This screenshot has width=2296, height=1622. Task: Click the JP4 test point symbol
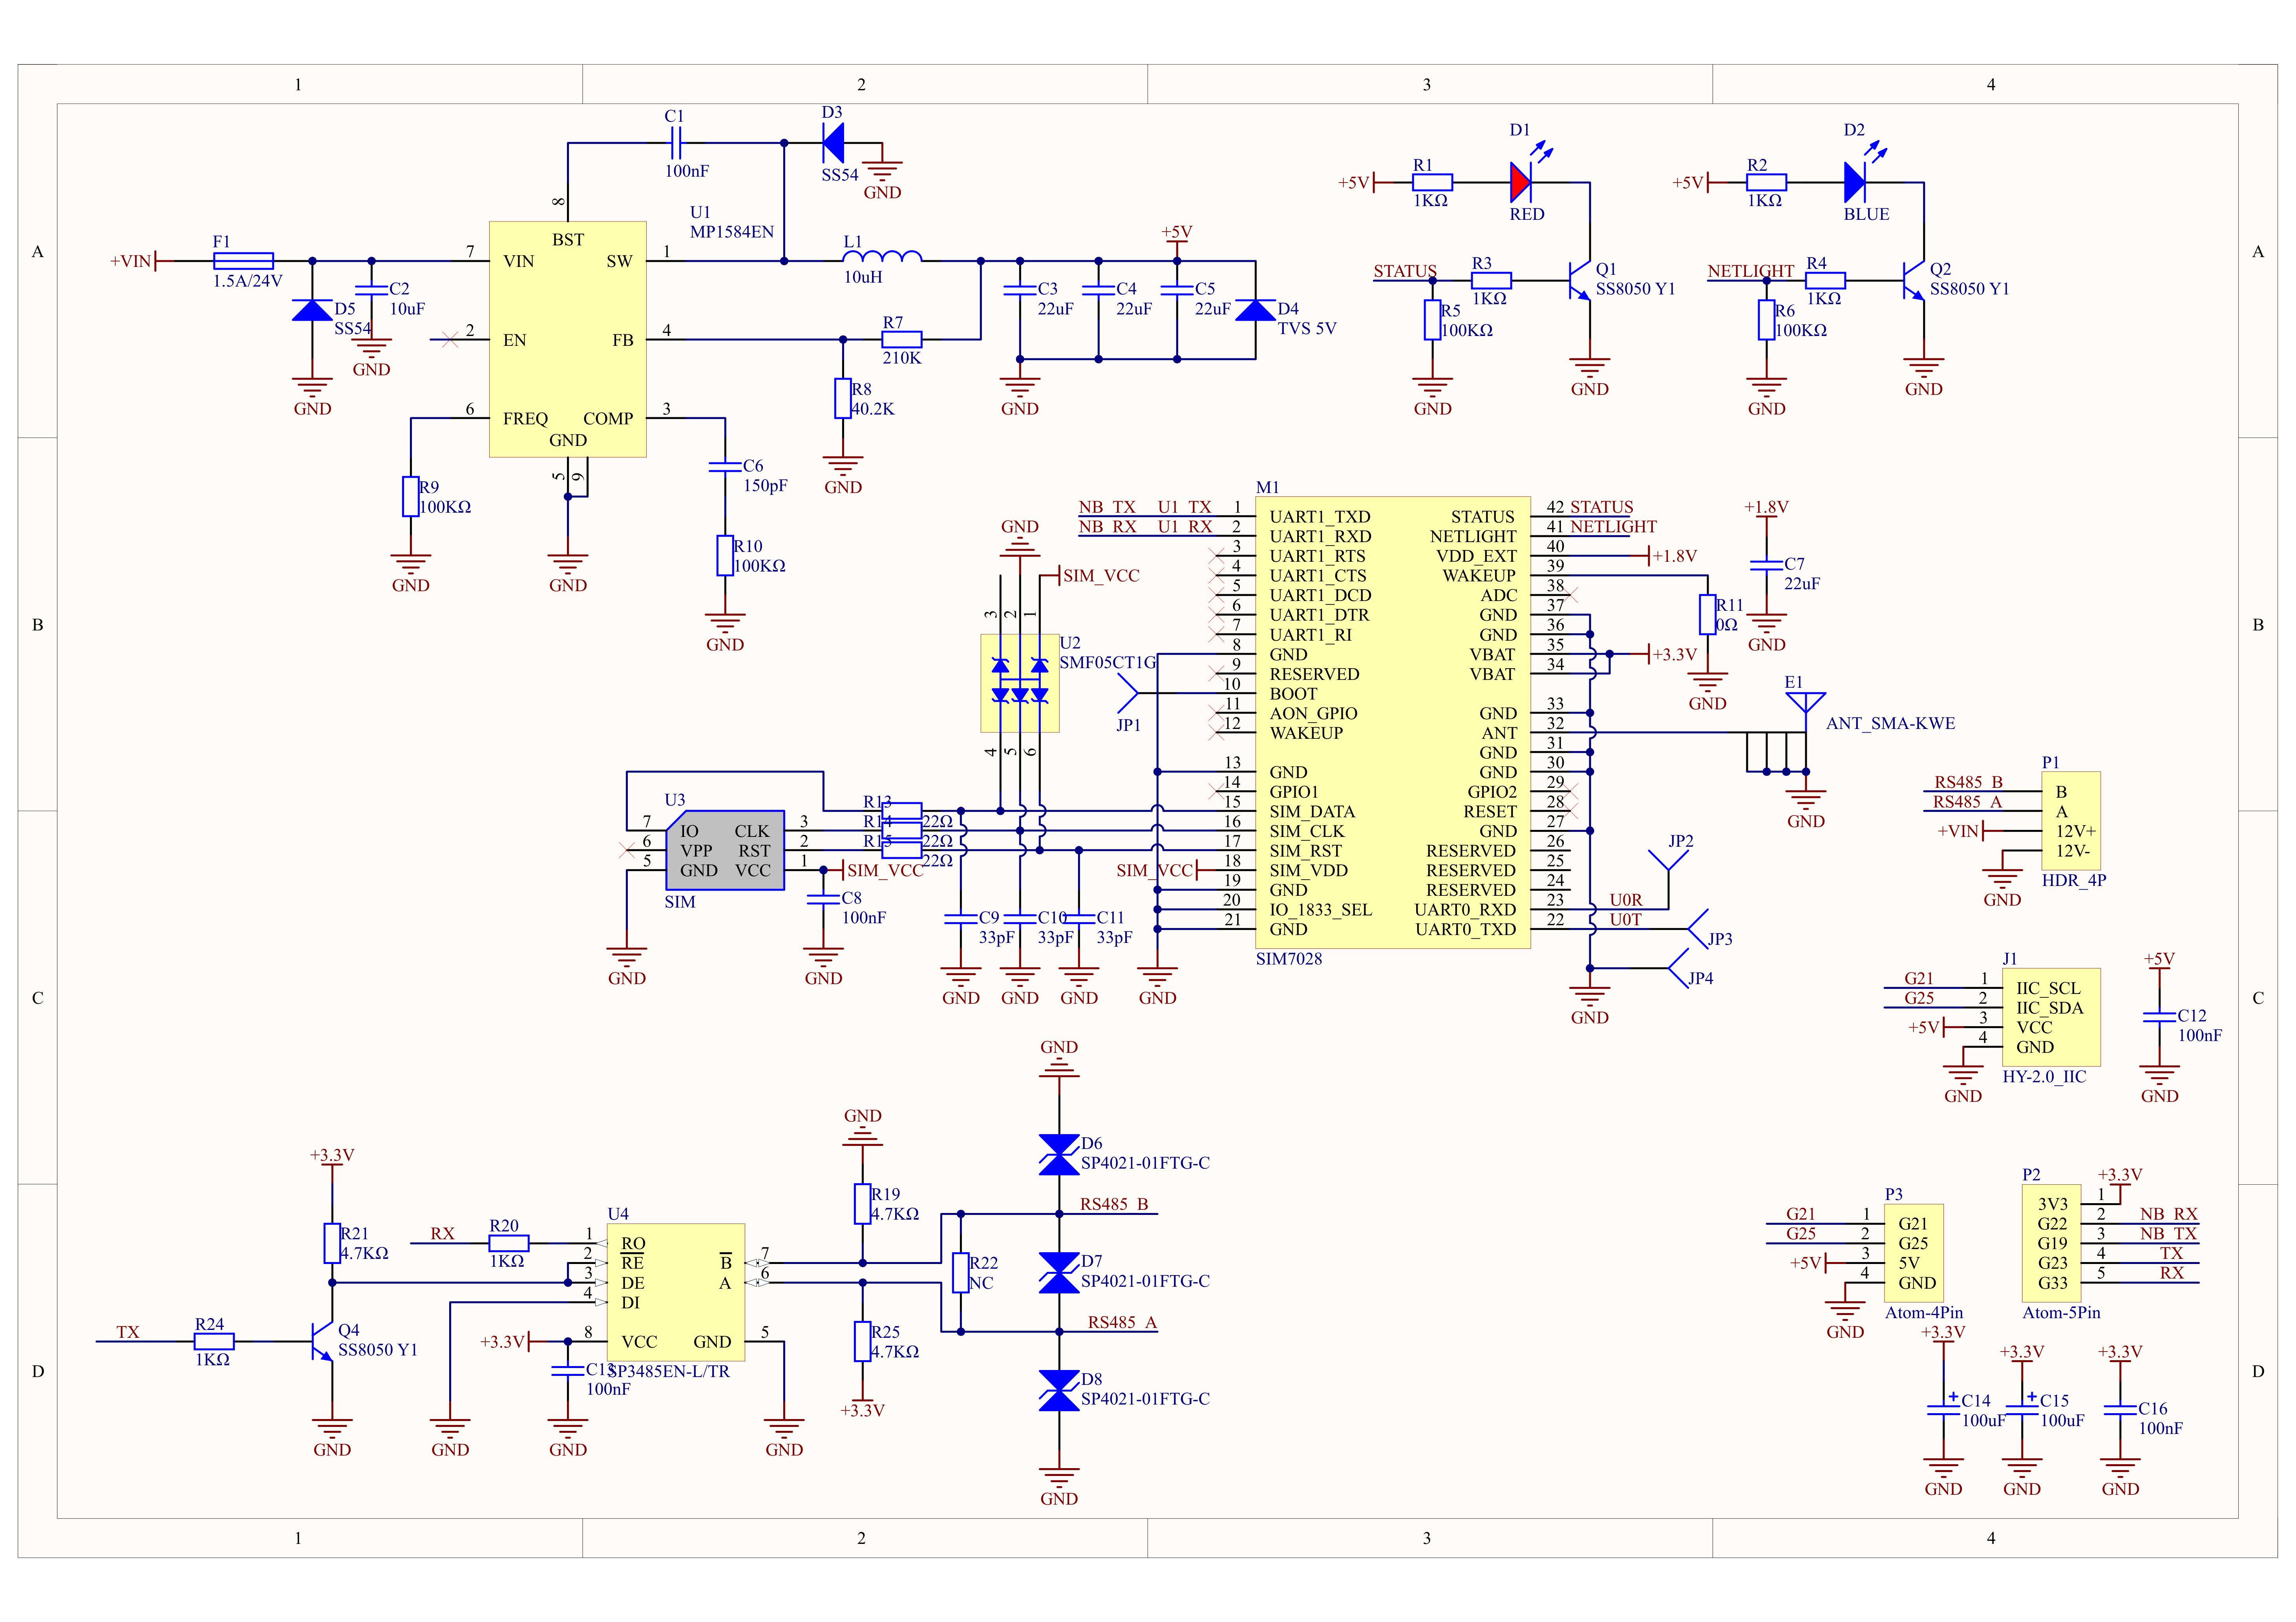1678,968
